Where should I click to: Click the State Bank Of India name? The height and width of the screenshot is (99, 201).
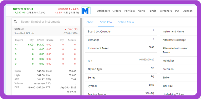click(x=24, y=33)
